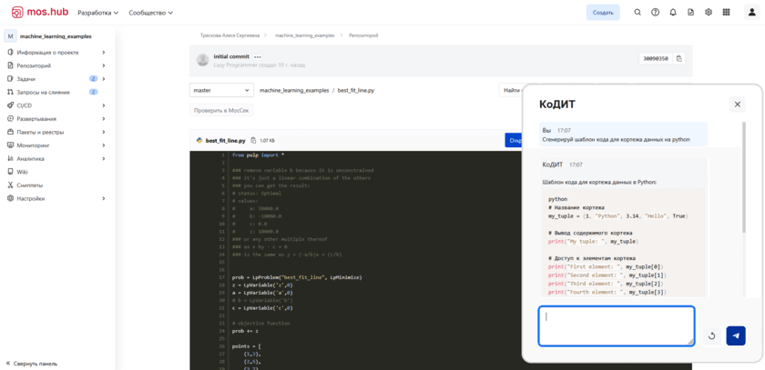
Task: Expand the Сообщество menu in top bar
Action: 150,13
